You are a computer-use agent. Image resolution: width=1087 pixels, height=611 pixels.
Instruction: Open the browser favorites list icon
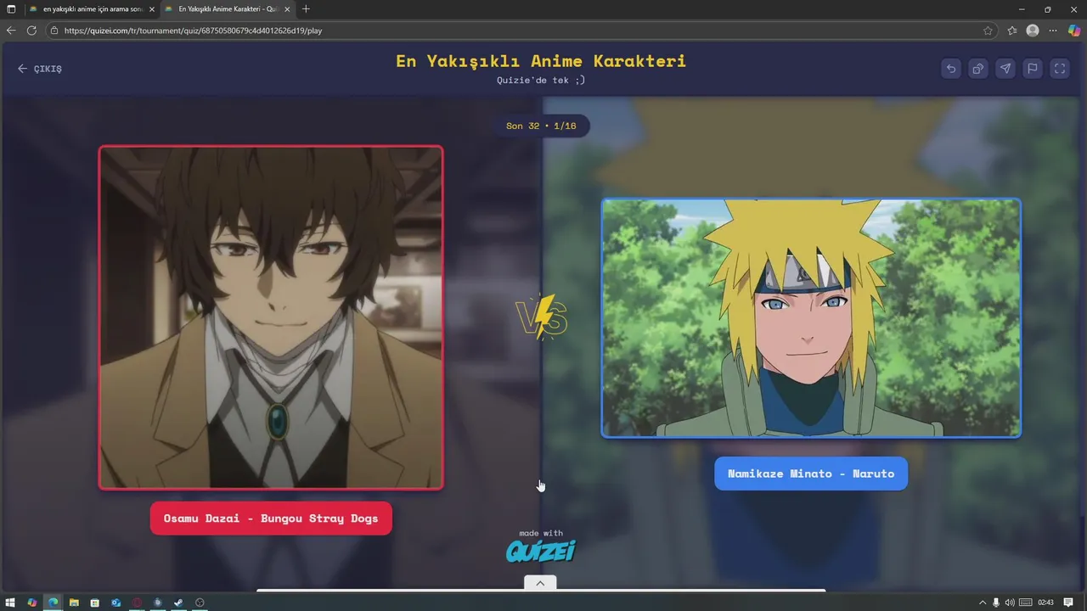(x=1012, y=31)
